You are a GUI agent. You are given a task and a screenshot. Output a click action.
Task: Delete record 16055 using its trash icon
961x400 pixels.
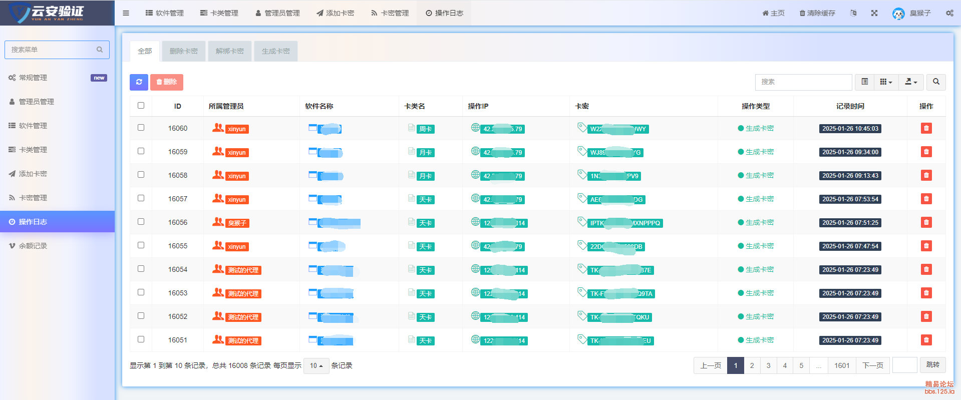(x=926, y=246)
